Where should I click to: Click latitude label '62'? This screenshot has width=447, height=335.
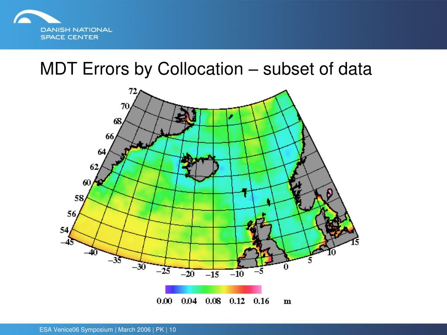(94, 167)
